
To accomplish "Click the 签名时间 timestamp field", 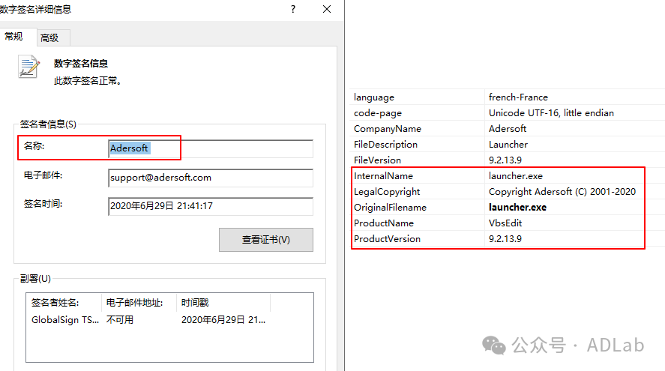I will [x=210, y=205].
